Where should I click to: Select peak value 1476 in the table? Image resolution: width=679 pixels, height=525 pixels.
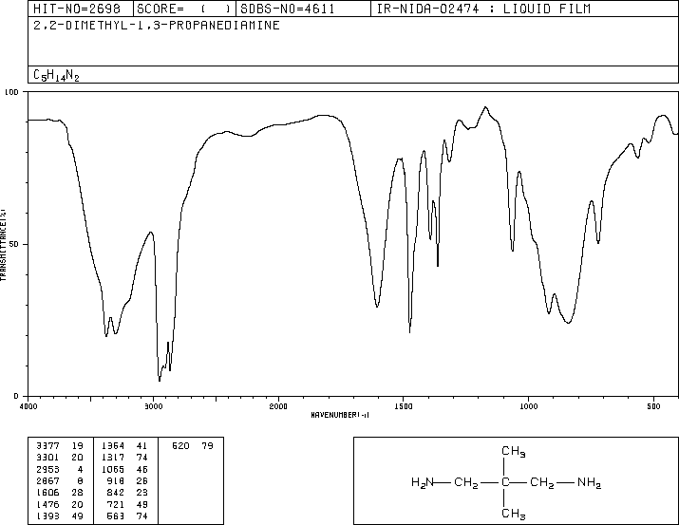tap(47, 505)
